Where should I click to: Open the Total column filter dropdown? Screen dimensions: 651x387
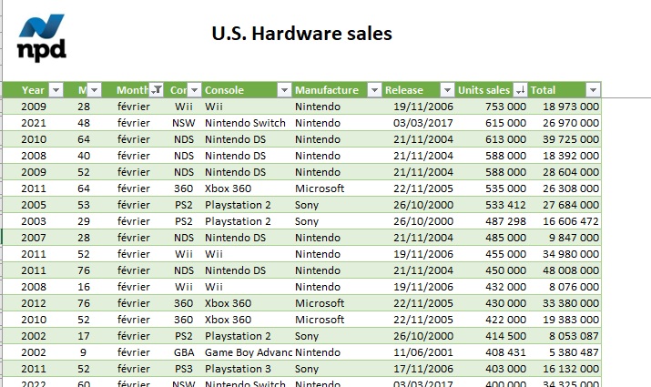(x=593, y=89)
